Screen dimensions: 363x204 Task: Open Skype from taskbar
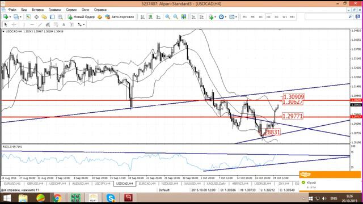click(x=111, y=198)
